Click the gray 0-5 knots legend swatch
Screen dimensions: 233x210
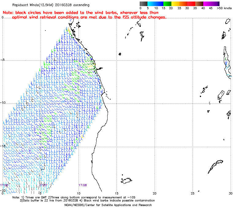click(143, 4)
